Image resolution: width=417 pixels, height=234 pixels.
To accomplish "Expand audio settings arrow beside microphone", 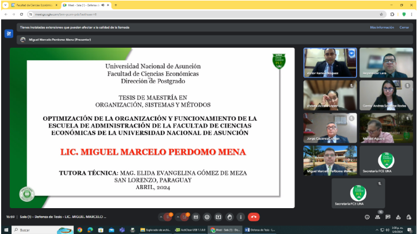I will pyautogui.click(x=161, y=217).
